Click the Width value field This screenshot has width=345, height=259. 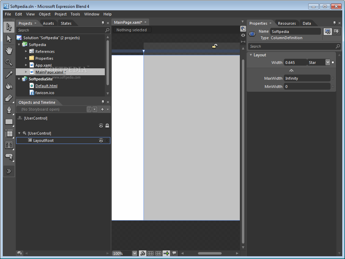(295, 63)
